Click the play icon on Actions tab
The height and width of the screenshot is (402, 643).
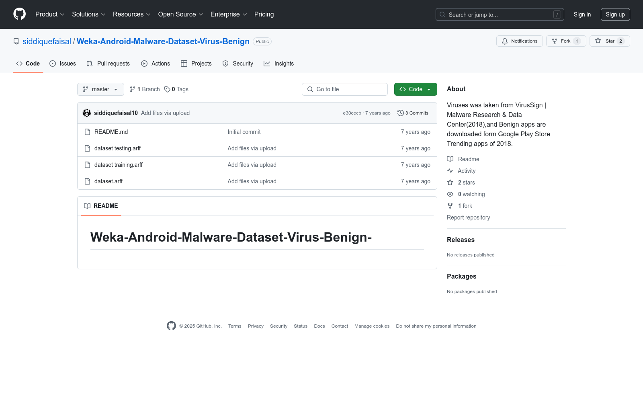pos(144,64)
